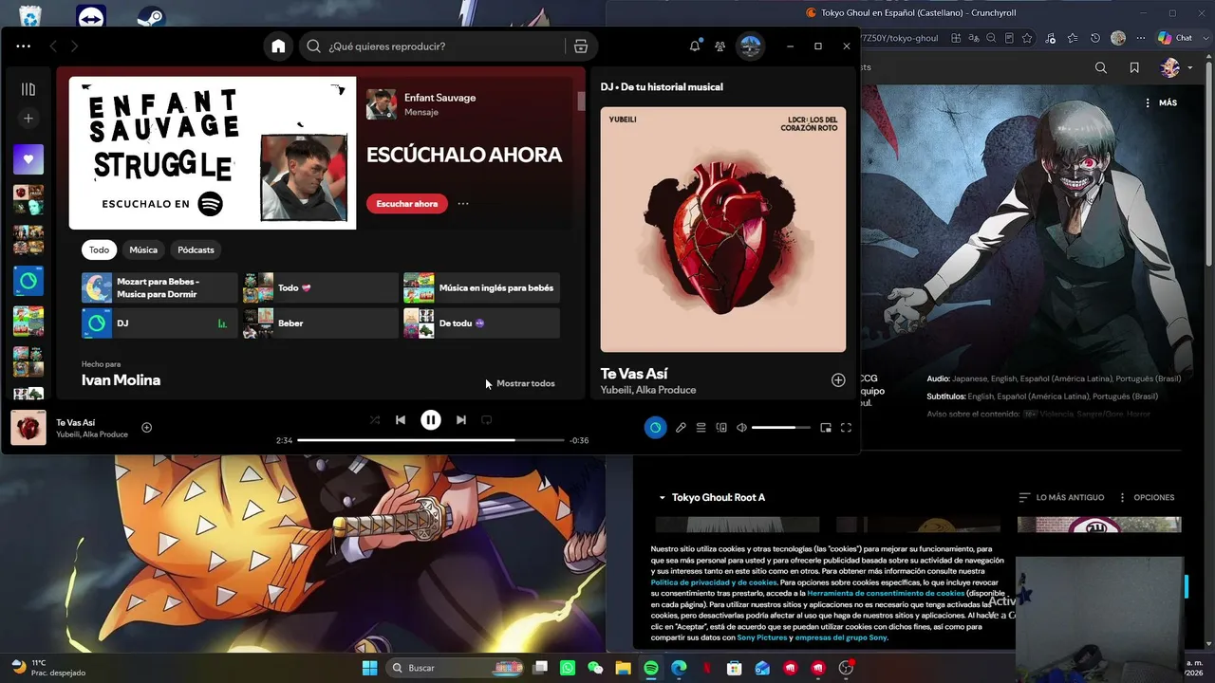Go to Spotify Home
This screenshot has width=1215, height=683.
278,46
